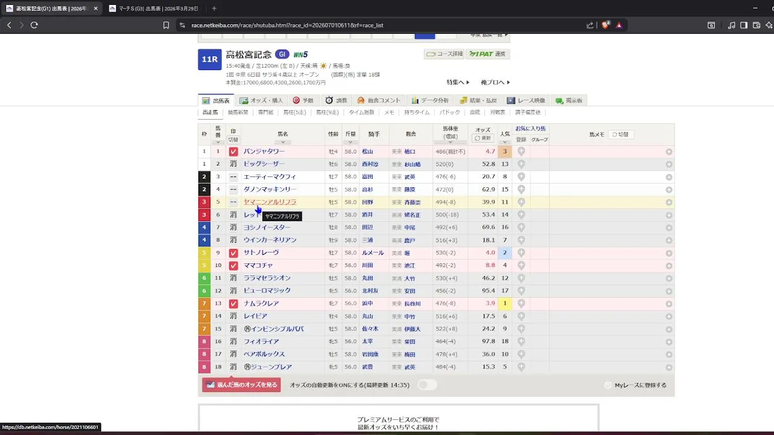Open the 厩舎コメント tab

pyautogui.click(x=379, y=100)
